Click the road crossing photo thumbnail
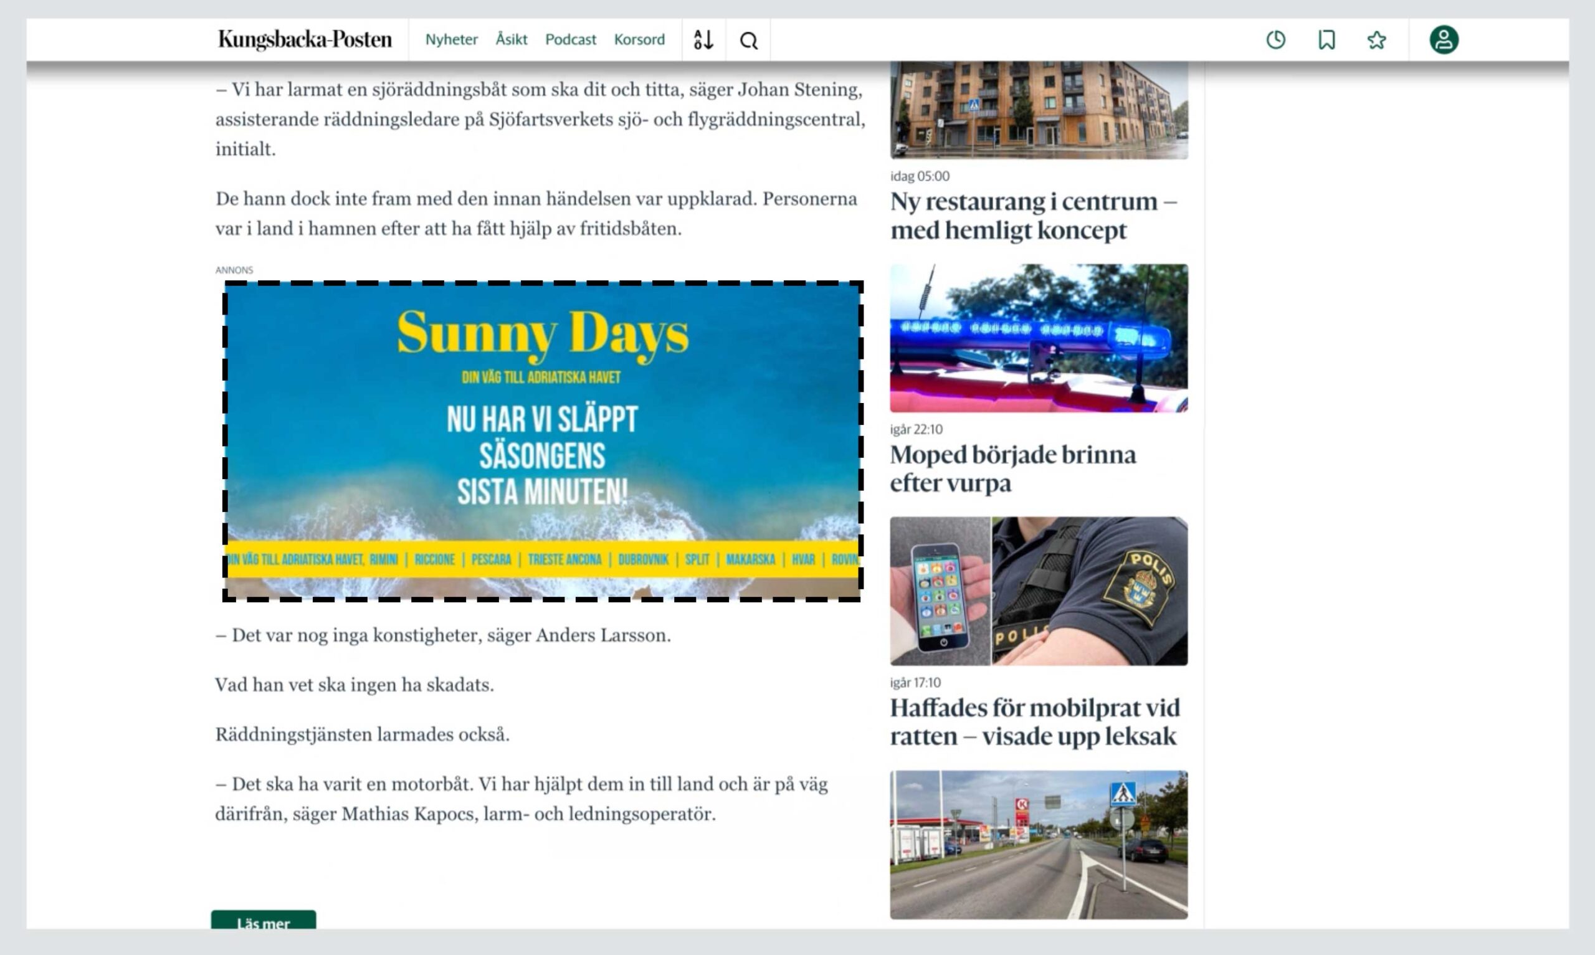Viewport: 1595px width, 955px height. [1039, 844]
